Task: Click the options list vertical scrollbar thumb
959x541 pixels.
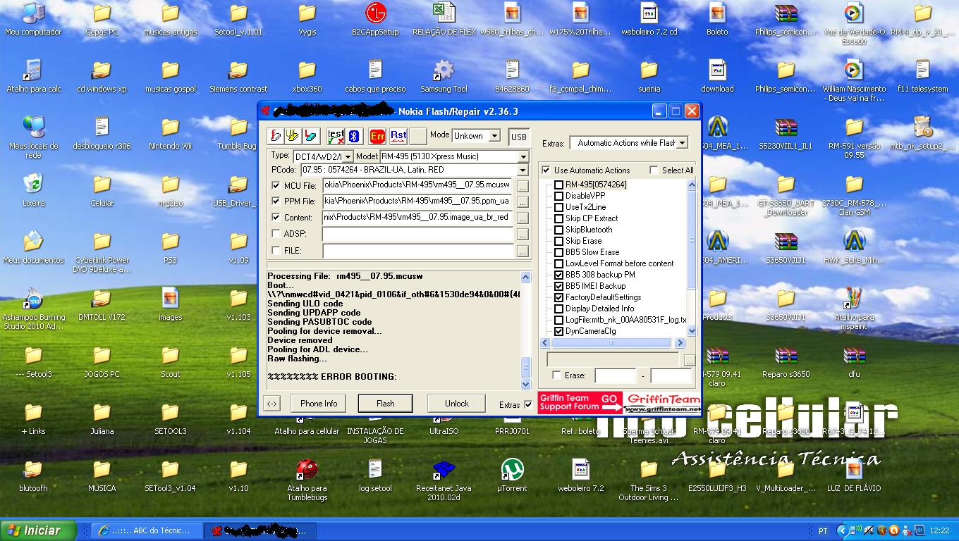Action: (691, 240)
